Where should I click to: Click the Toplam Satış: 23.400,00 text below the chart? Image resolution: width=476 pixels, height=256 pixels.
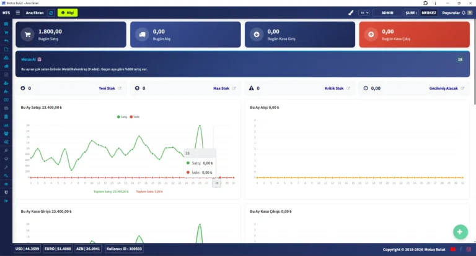[x=111, y=192]
